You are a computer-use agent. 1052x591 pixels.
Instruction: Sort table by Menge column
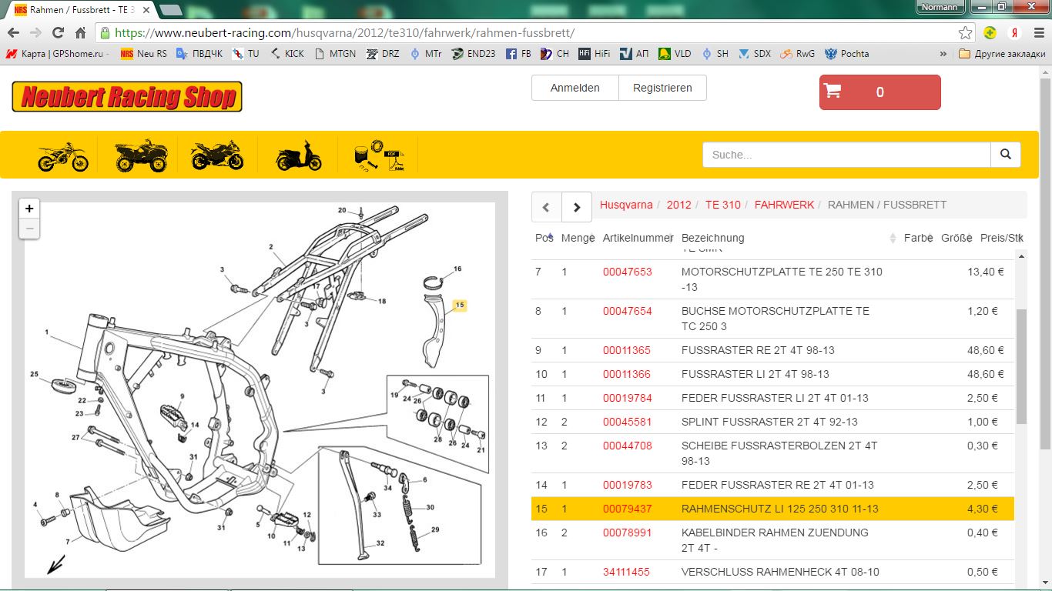(578, 238)
